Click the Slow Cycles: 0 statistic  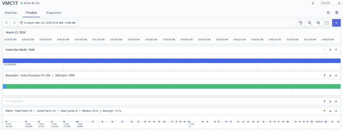pyautogui.click(x=69, y=111)
